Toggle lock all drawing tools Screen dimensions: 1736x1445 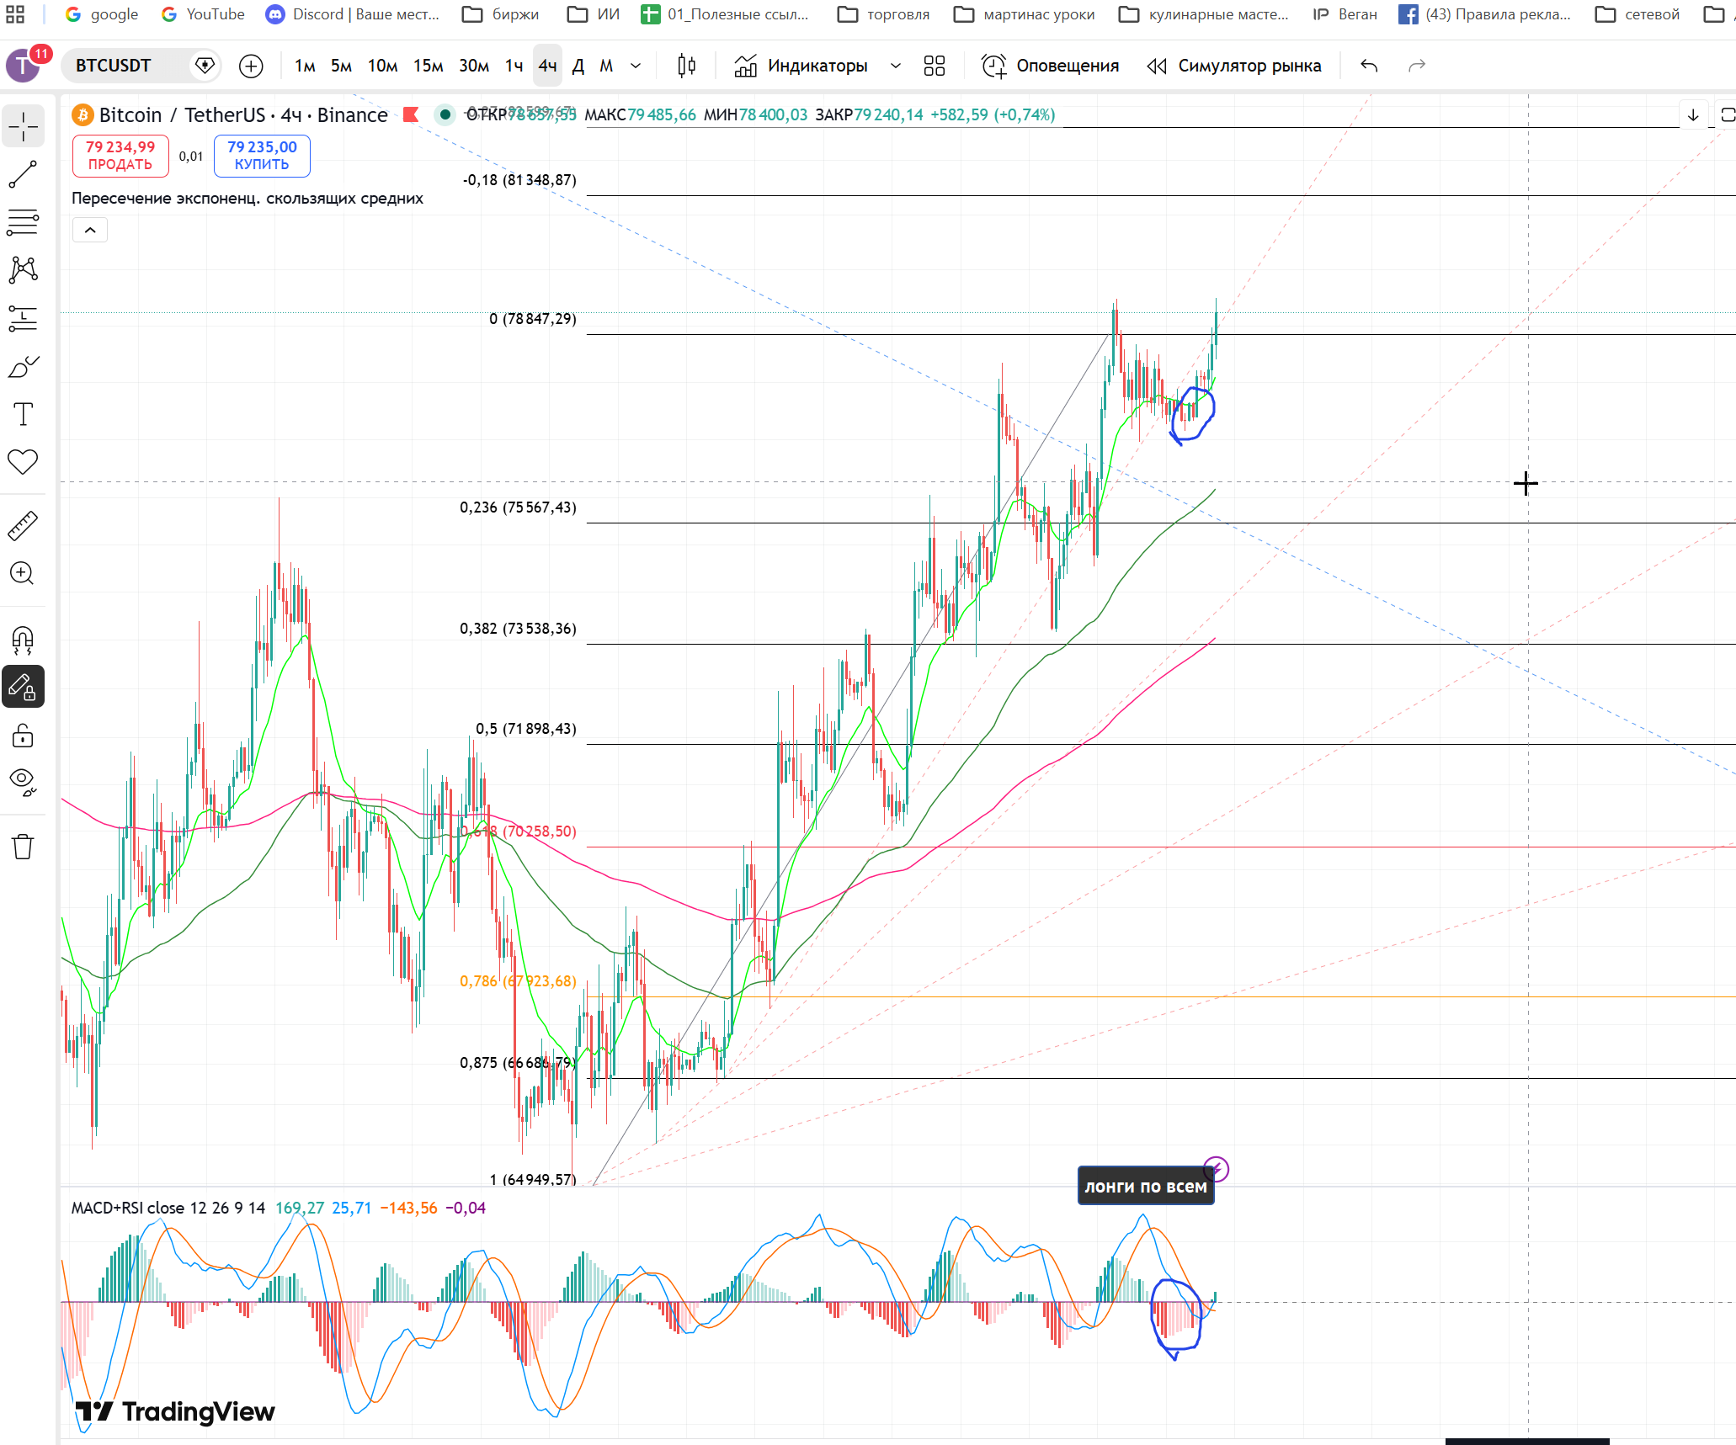point(23,736)
